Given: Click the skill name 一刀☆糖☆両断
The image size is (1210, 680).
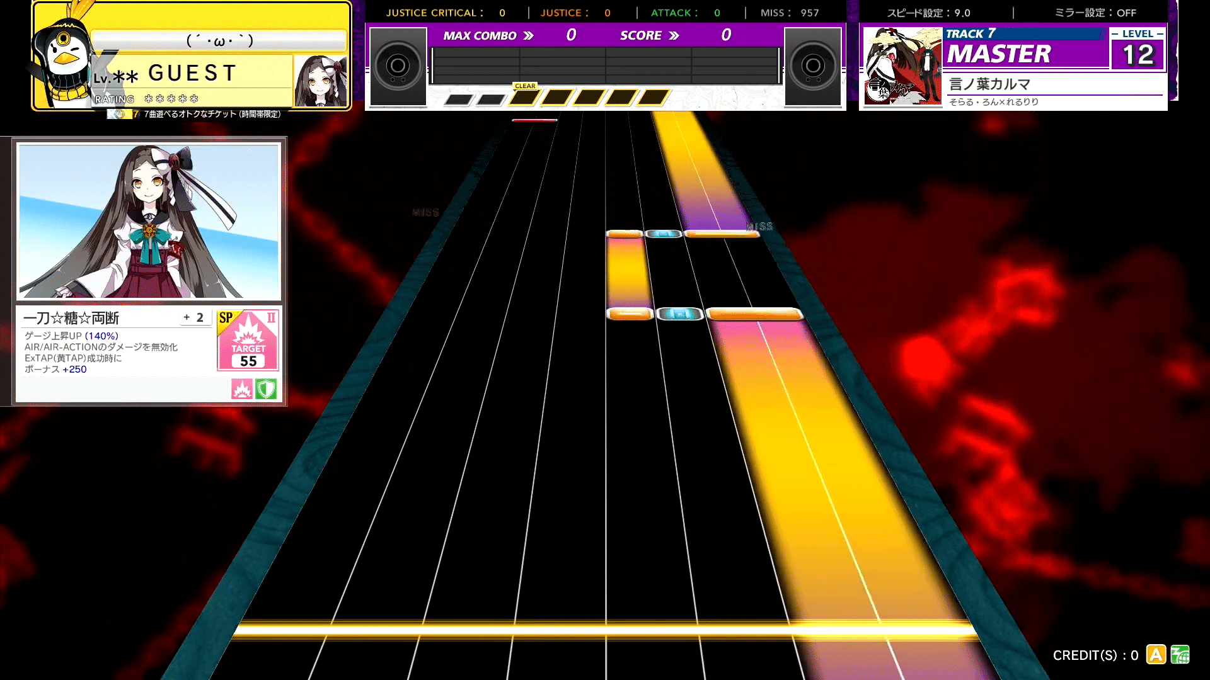Looking at the screenshot, I should (x=71, y=318).
